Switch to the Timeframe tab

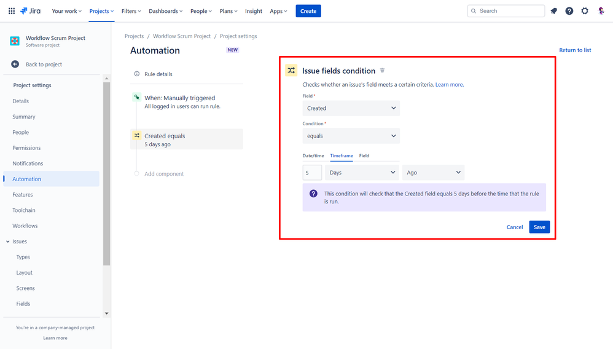(x=342, y=155)
